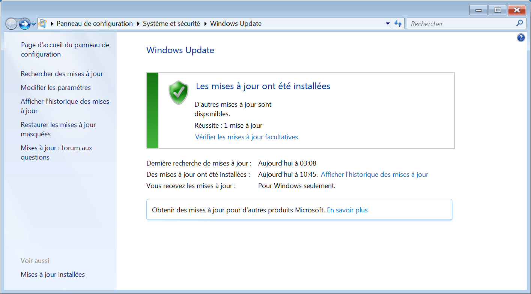Click the Windows Update page heading
The image size is (531, 294).
coord(180,50)
